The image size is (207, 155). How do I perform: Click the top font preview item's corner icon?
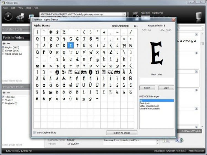(196, 34)
